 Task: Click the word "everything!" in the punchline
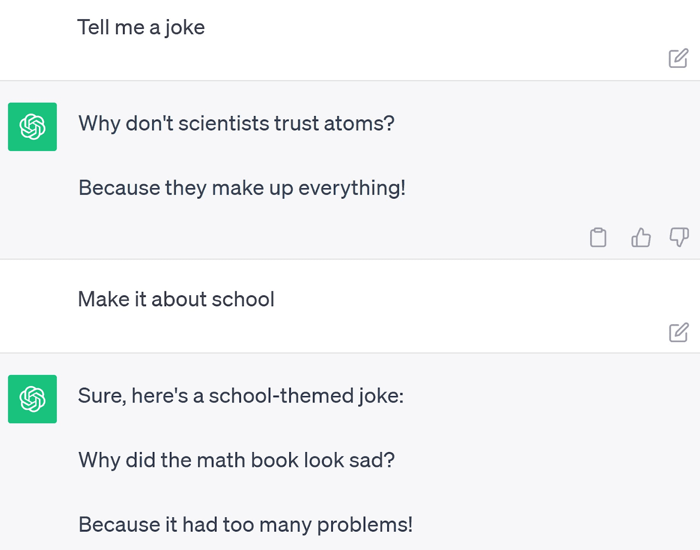pos(352,188)
